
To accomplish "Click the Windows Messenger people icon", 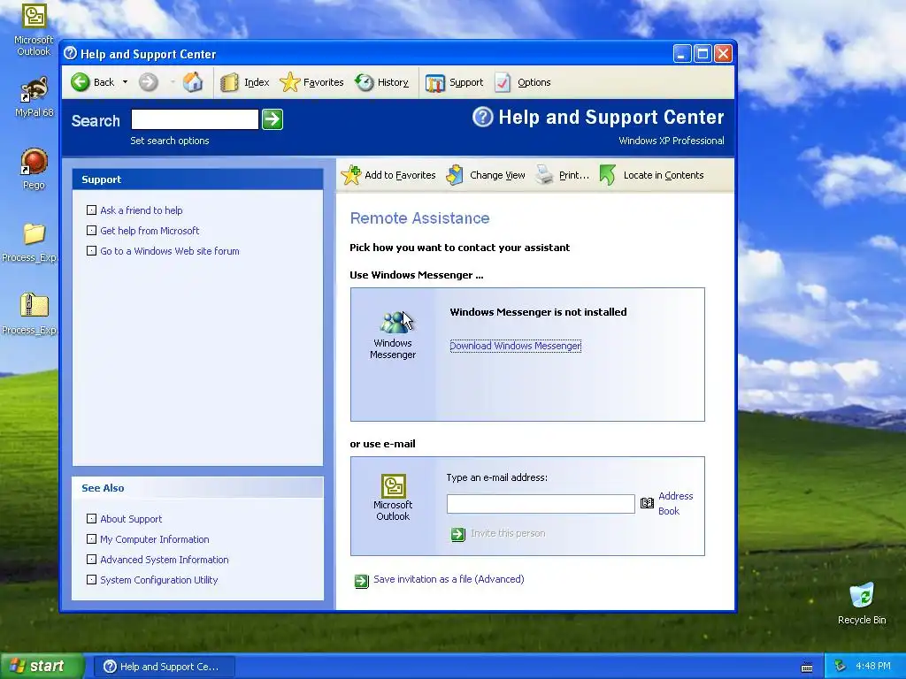I will click(x=394, y=322).
